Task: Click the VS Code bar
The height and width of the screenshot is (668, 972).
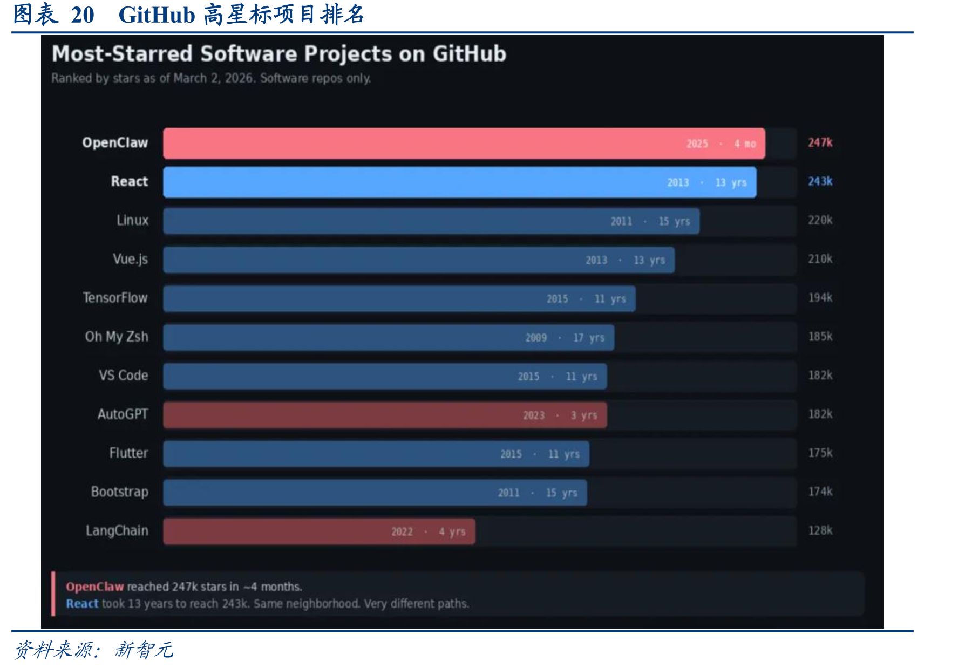Action: coord(385,376)
